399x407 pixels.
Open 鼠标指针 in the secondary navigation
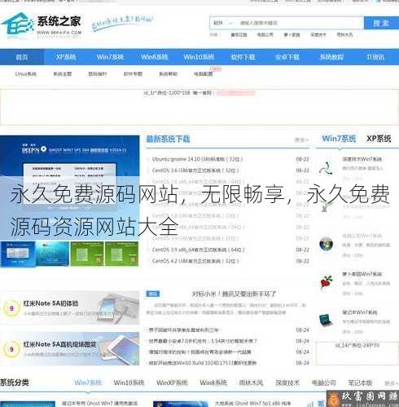click(98, 74)
